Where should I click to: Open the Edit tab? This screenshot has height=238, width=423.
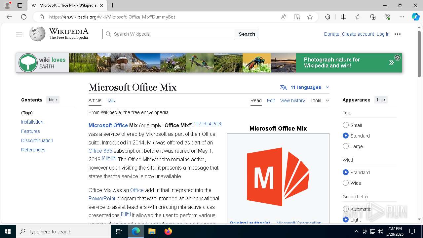[x=271, y=100]
